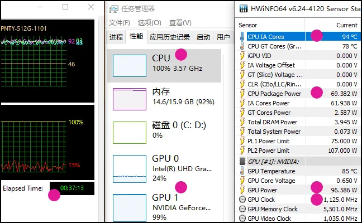Click the clock icon beside GPU Video Clock
362x223 pixels.
(x=242, y=218)
